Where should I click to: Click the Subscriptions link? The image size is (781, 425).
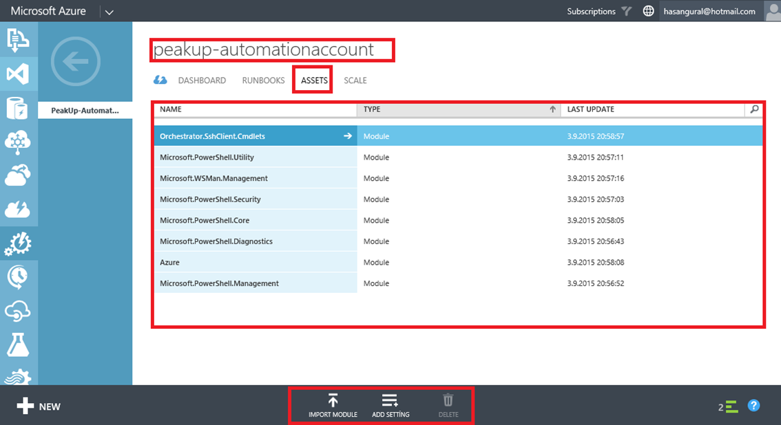(591, 12)
